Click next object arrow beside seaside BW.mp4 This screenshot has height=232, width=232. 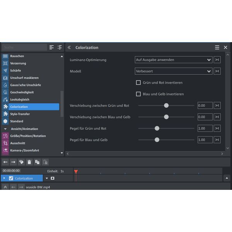tap(21, 187)
